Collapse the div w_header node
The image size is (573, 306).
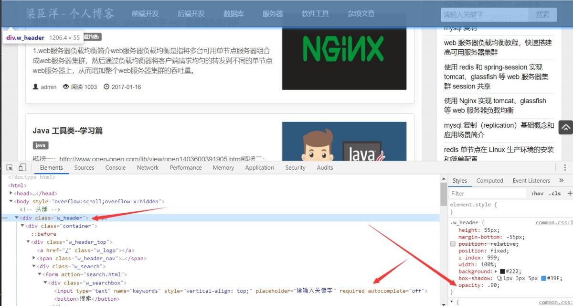tap(17, 218)
